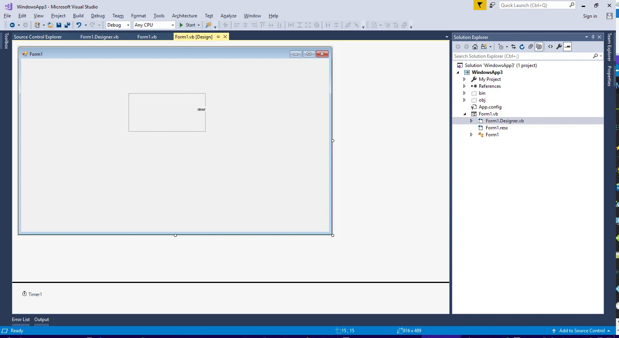Show the Error List panel

(x=21, y=320)
